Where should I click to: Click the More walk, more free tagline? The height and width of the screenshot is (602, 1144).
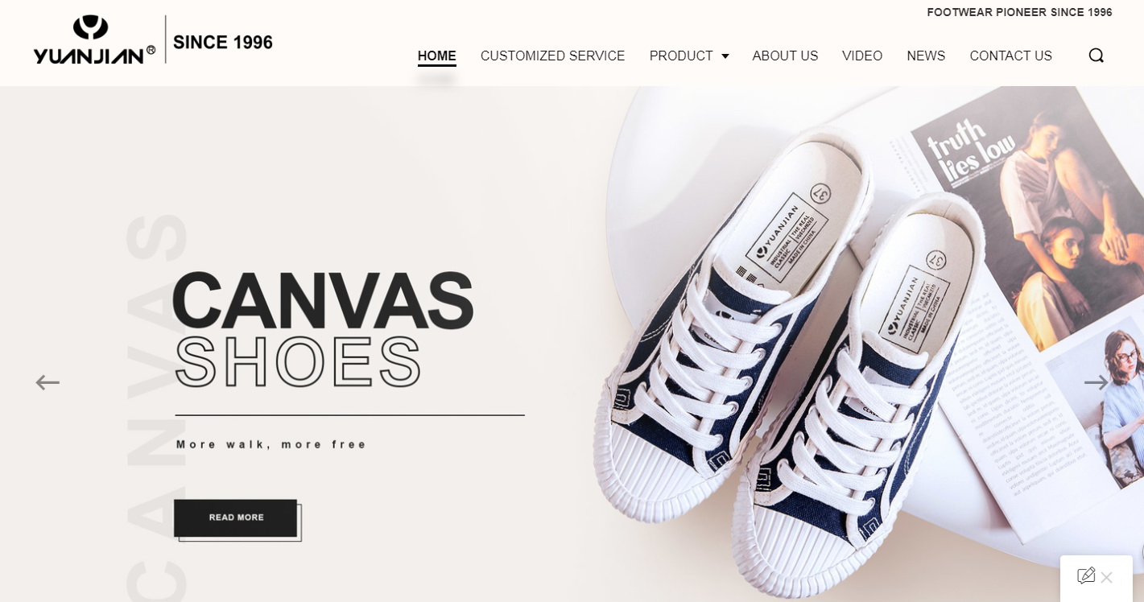click(271, 444)
